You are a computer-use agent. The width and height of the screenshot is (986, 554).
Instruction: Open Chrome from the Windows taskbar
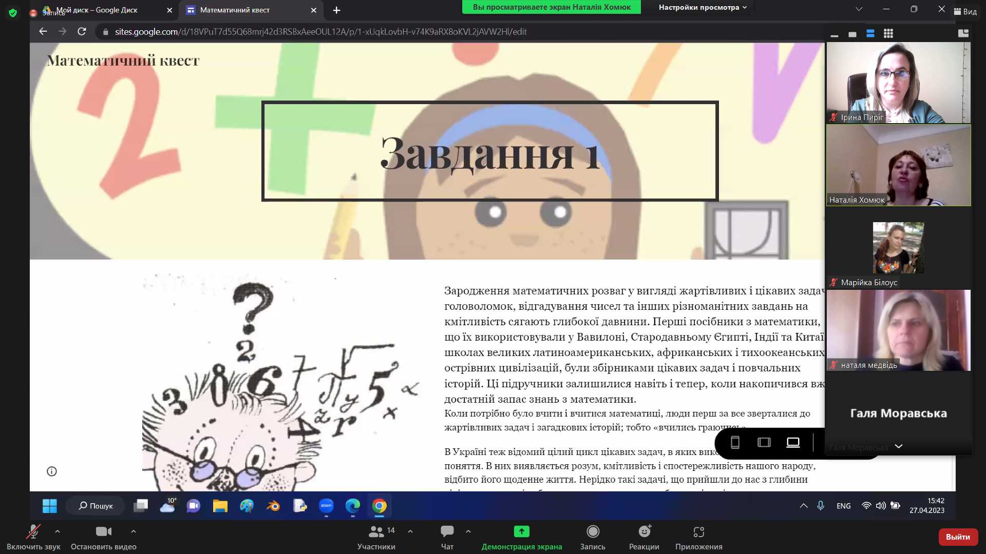379,506
